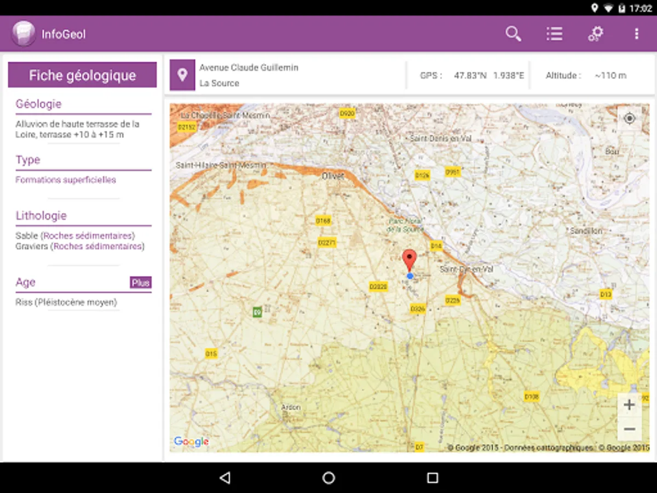Tap Sandillon map label
This screenshot has width=657, height=493.
586,231
